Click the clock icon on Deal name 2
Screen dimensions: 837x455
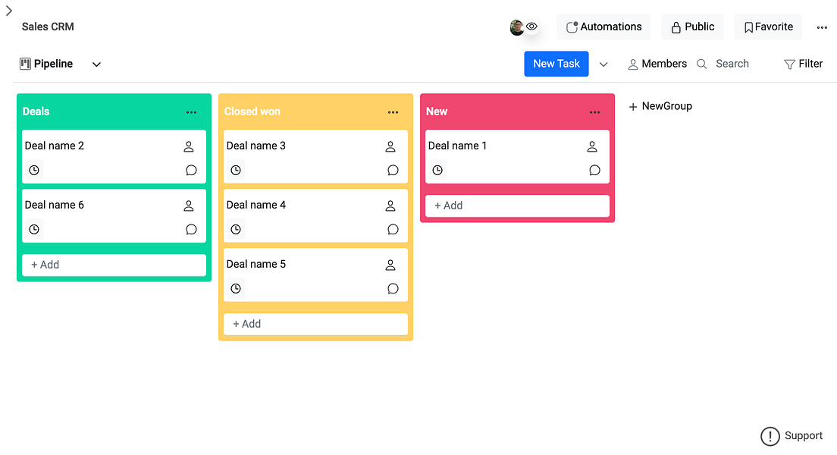click(x=34, y=171)
